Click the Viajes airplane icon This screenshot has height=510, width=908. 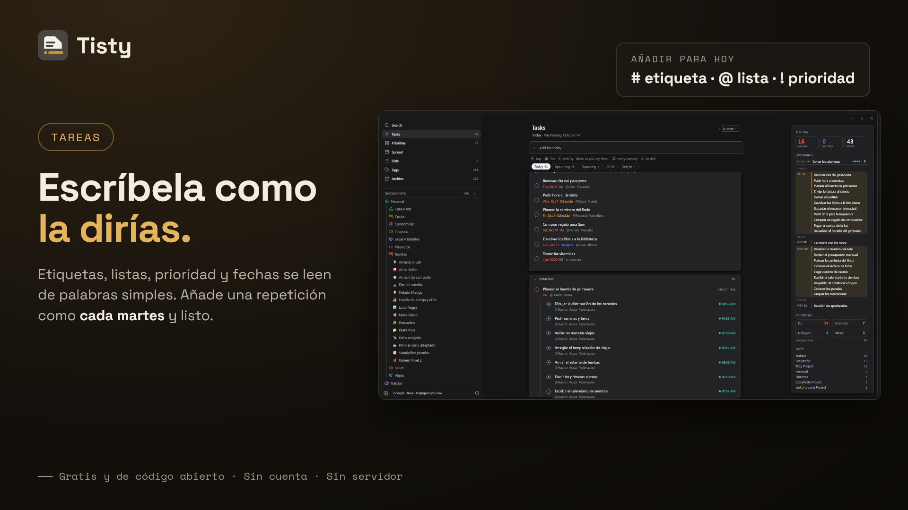(x=391, y=375)
